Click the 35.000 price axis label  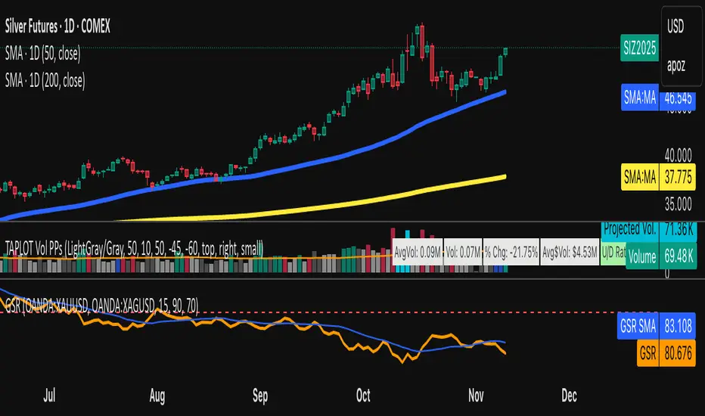(678, 204)
